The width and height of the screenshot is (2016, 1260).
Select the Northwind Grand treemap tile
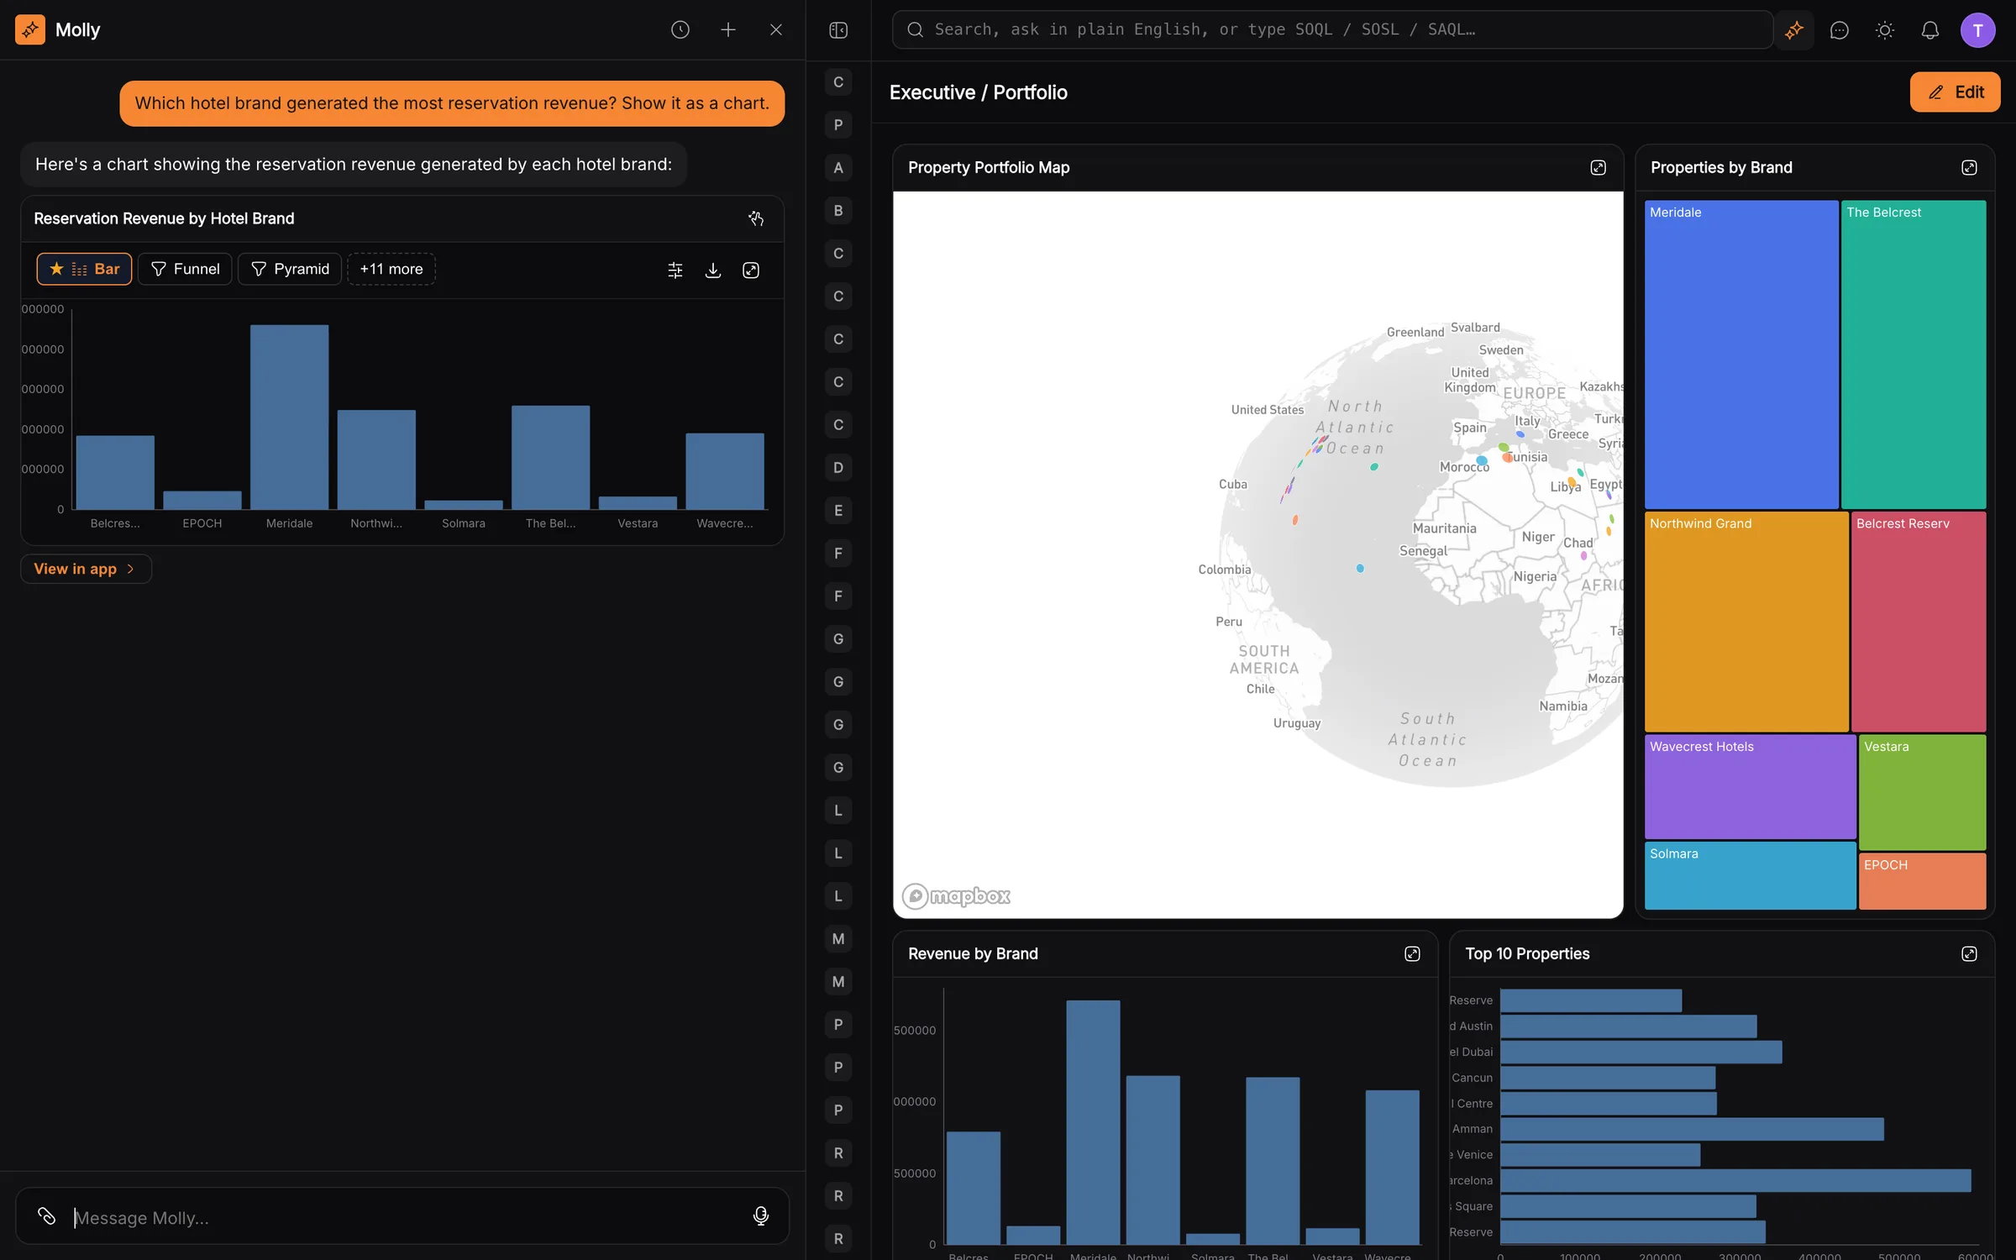point(1746,622)
